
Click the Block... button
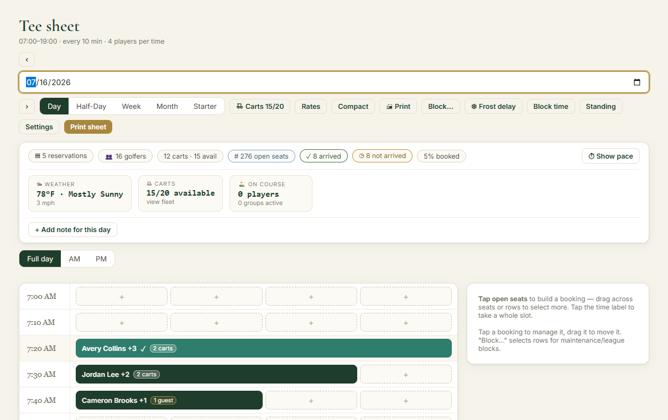(x=441, y=106)
